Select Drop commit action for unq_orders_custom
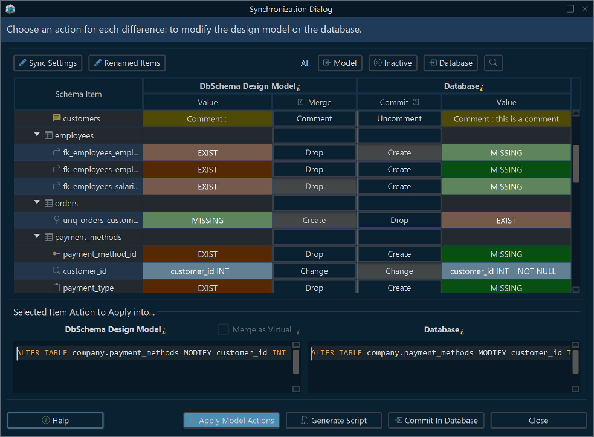The height and width of the screenshot is (437, 594). 399,220
